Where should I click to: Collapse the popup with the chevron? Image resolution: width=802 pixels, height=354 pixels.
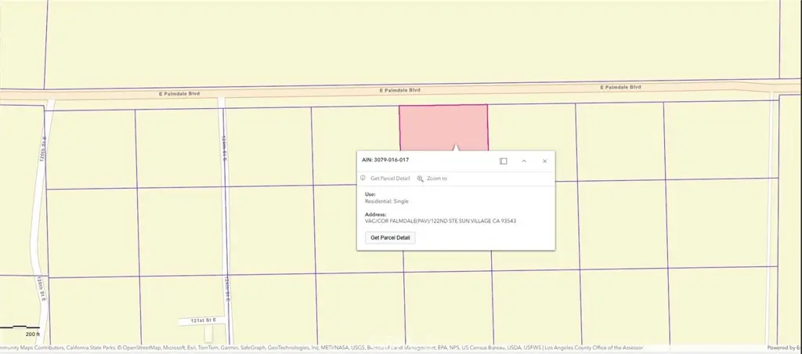524,161
